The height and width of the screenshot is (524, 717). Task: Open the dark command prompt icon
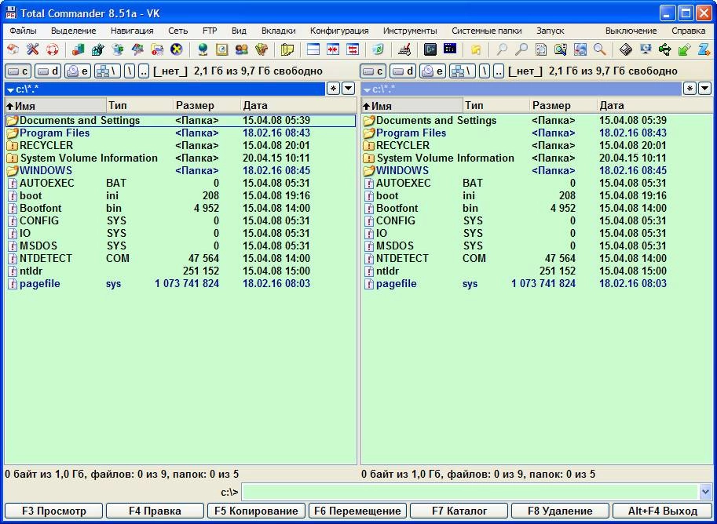[x=430, y=49]
